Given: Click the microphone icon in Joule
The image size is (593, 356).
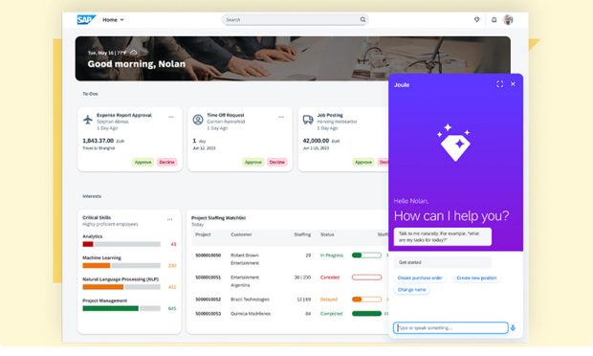Looking at the screenshot, I should point(513,327).
